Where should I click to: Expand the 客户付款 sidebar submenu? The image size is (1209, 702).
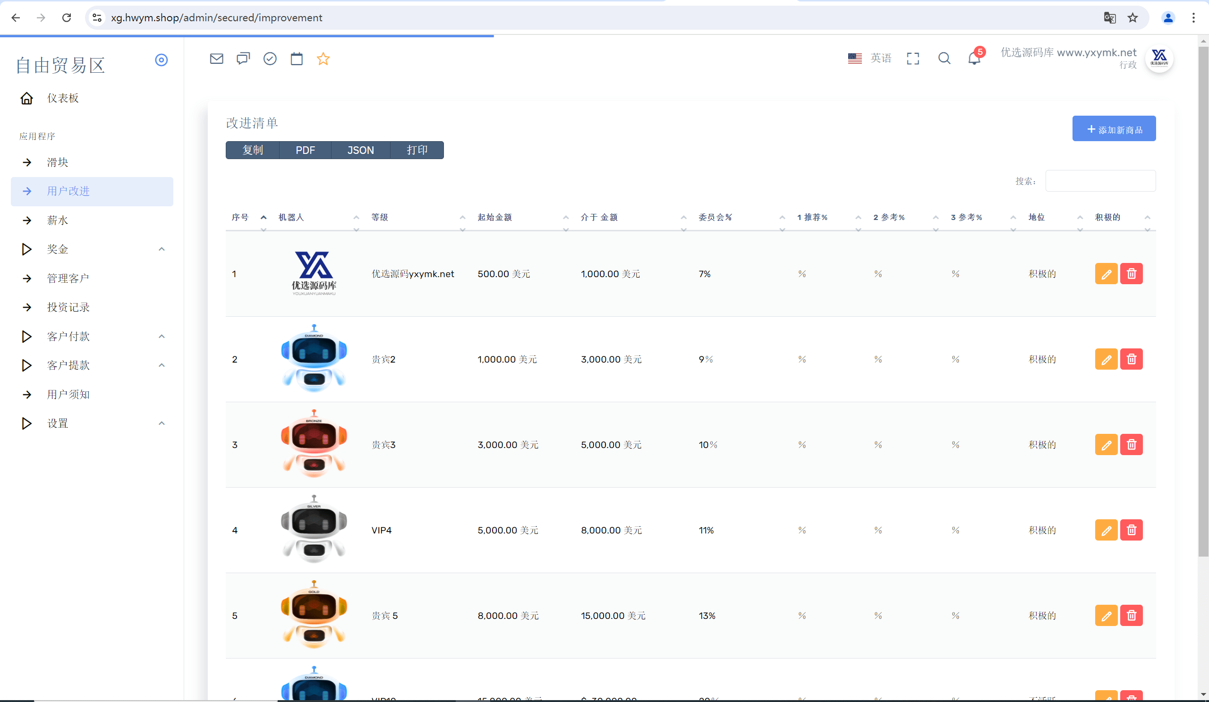pos(92,337)
